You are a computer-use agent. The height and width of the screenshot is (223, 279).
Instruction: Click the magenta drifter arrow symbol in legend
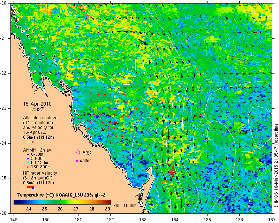pos(77,161)
